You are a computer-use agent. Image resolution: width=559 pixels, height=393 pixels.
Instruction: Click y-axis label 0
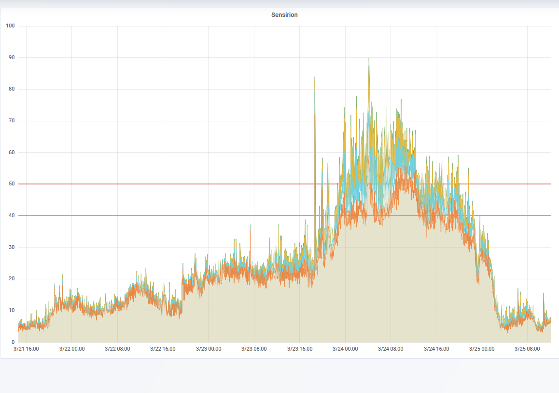[x=13, y=342]
